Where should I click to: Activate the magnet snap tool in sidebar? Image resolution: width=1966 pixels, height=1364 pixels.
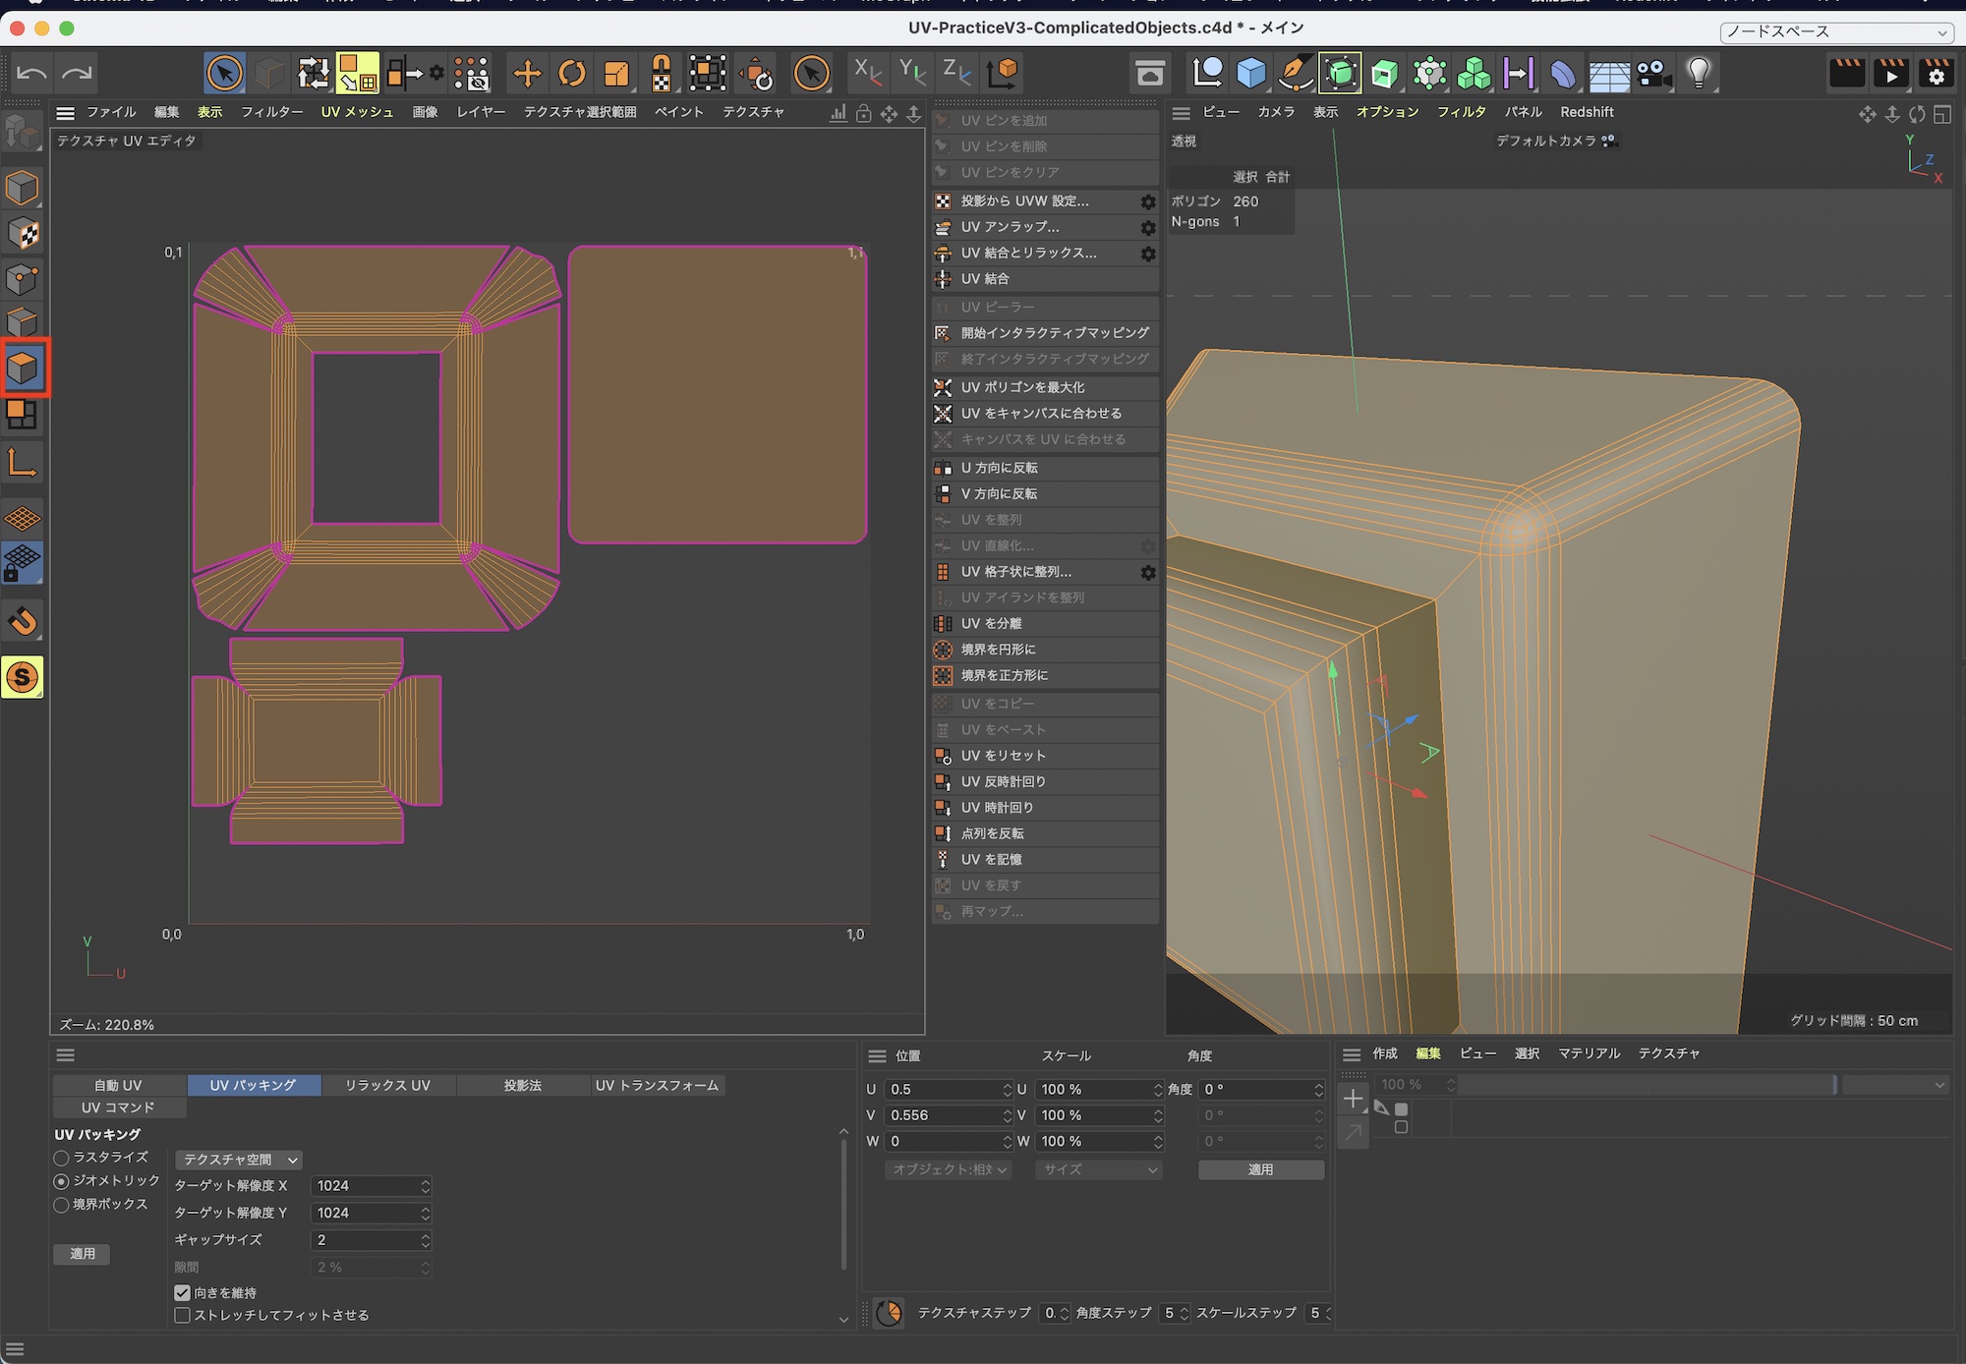23,621
